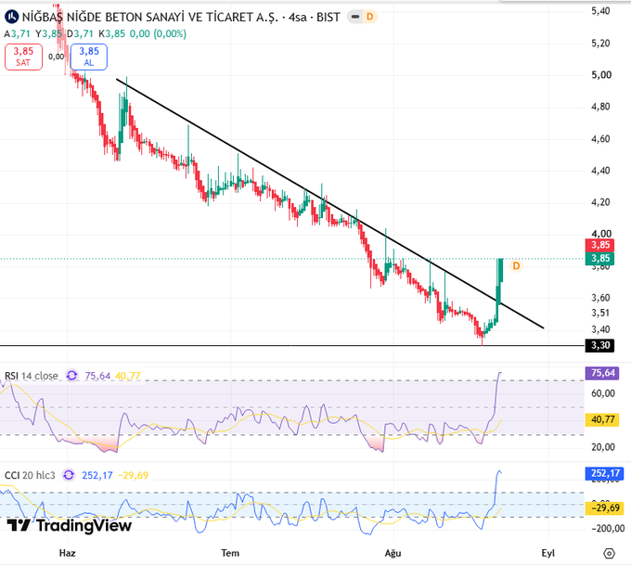Click the 0,00 (0,00%) change value
The image size is (631, 565).
158,33
